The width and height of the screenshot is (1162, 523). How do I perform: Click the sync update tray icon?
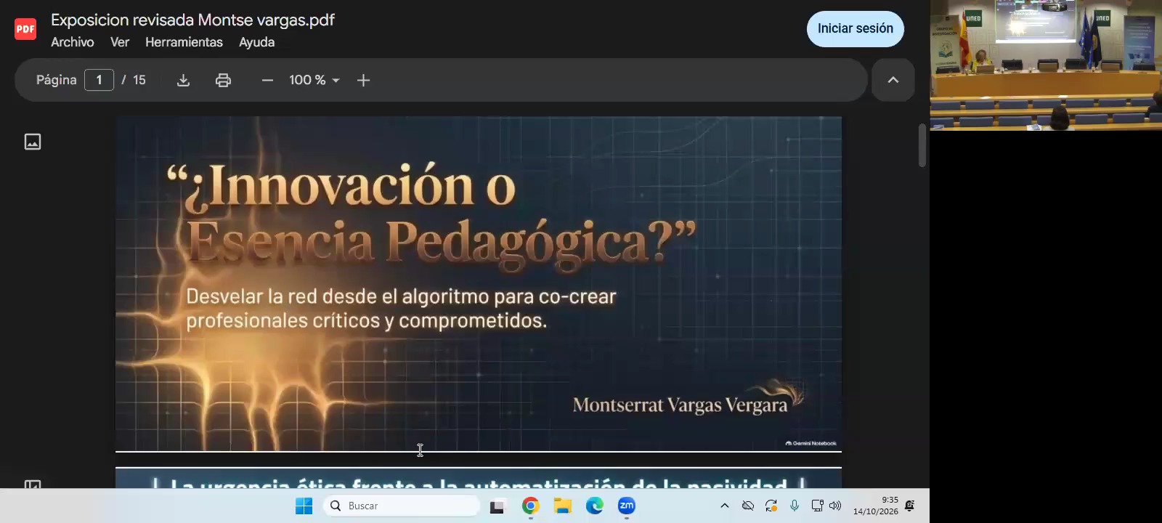[771, 506]
